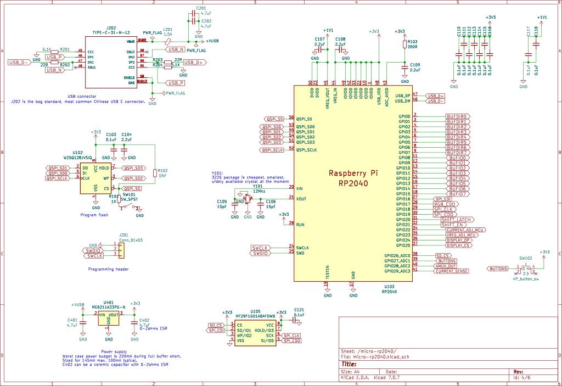The height and width of the screenshot is (386, 562).
Task: Select the DISPLAY_DP net label
Action: pos(459,240)
